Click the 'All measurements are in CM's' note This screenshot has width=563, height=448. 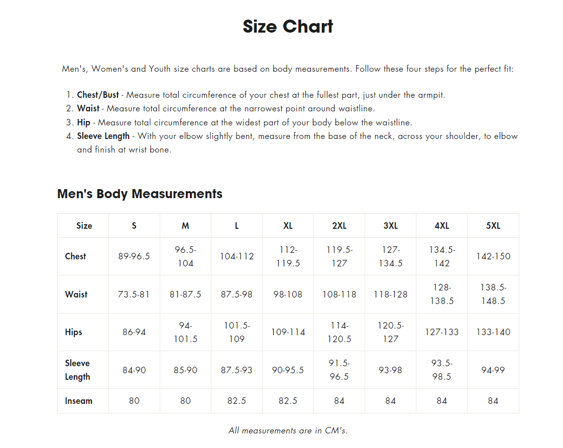(288, 430)
